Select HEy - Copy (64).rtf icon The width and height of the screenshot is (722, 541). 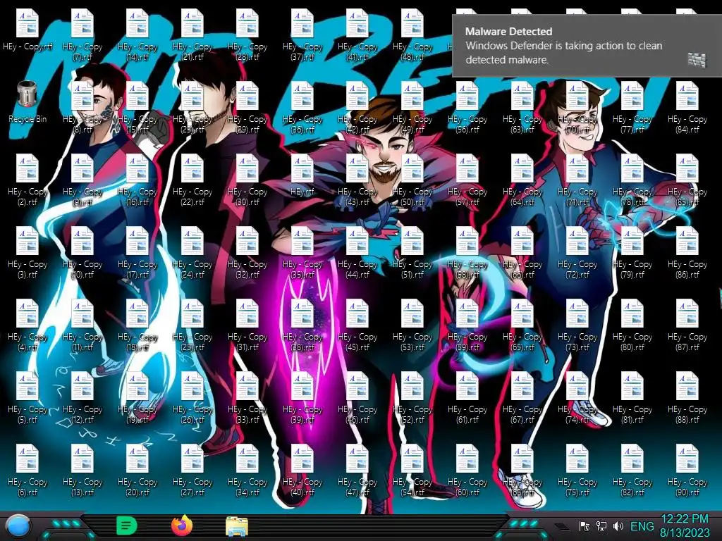pos(522,168)
